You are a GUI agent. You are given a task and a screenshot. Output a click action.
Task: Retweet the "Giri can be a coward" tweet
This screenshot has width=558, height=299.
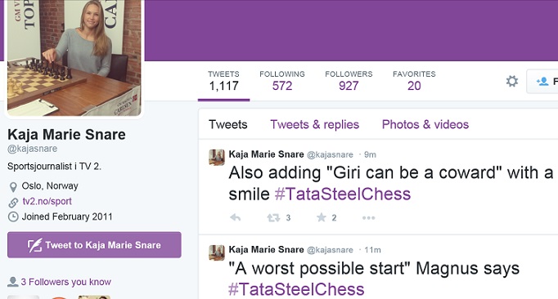(273, 217)
